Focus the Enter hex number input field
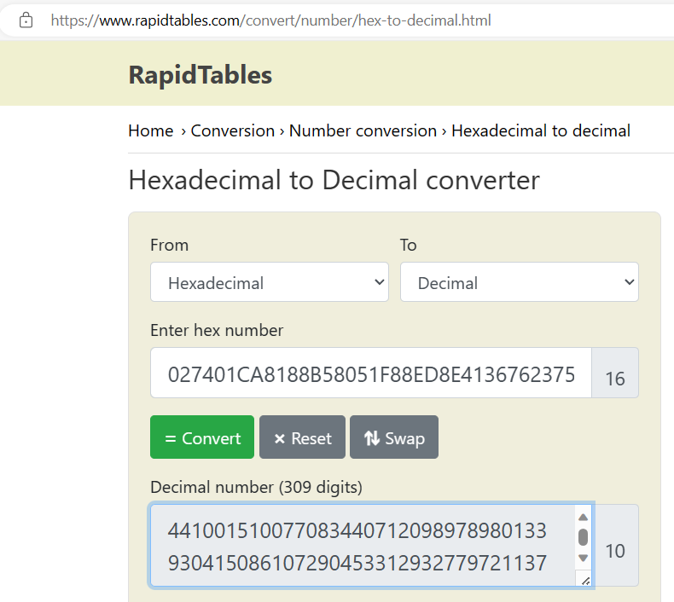Screen dimensions: 674x602 [x=371, y=373]
